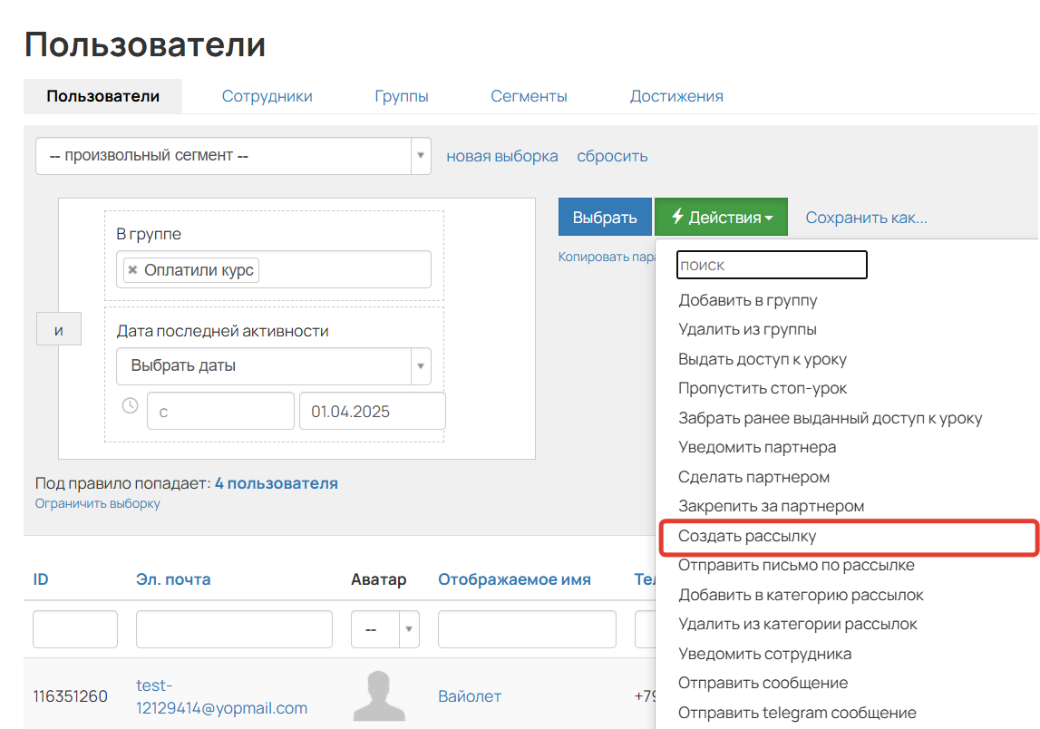Open the Аватар filter dropdown
The image size is (1040, 729).
point(384,629)
